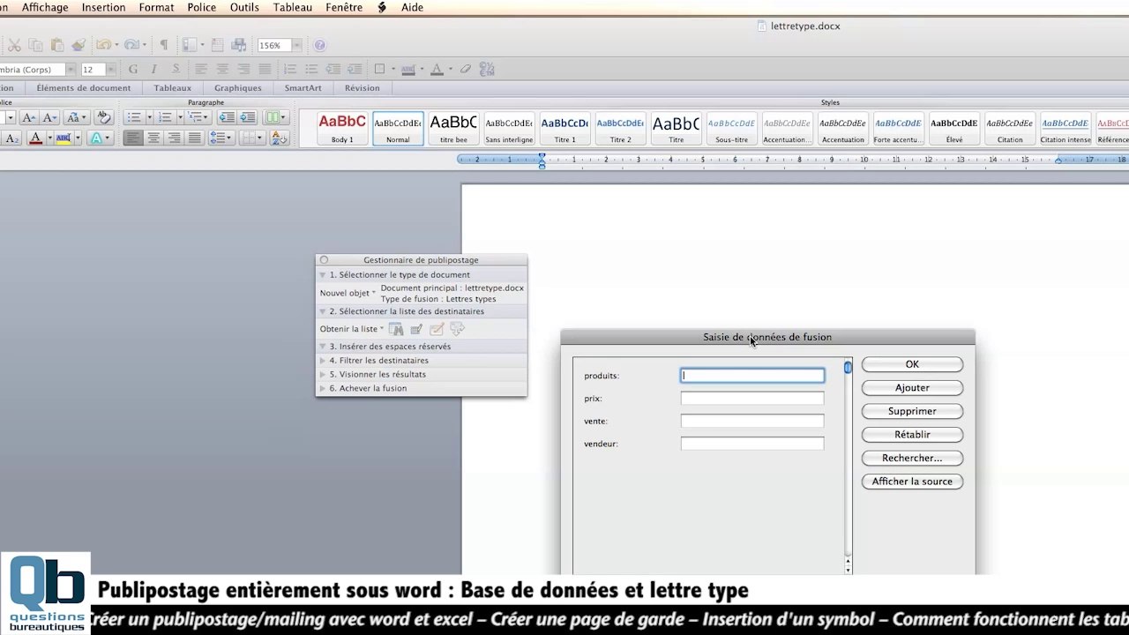This screenshot has width=1129, height=635.
Task: Click decrease indent icon in Paragraphe group
Action: pos(227,117)
